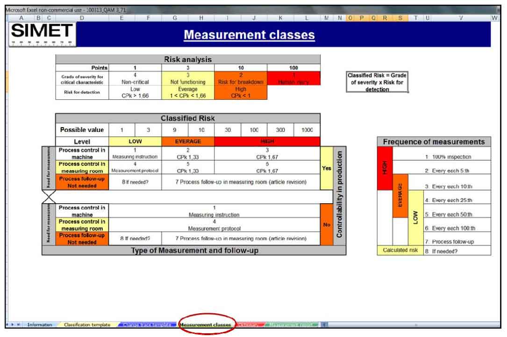The width and height of the screenshot is (507, 337).
Task: Click the Excel icon in the title bar
Action: pyautogui.click(x=4, y=8)
